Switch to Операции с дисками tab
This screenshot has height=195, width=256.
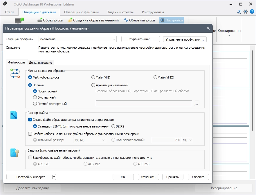click(x=39, y=12)
